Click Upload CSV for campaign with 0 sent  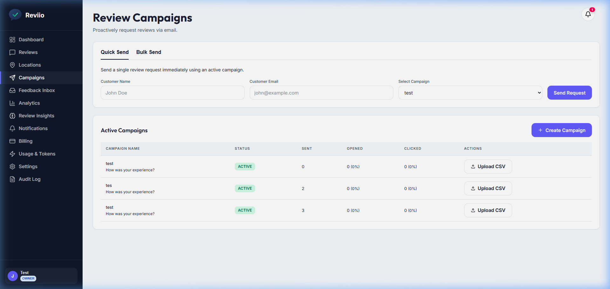pos(488,167)
